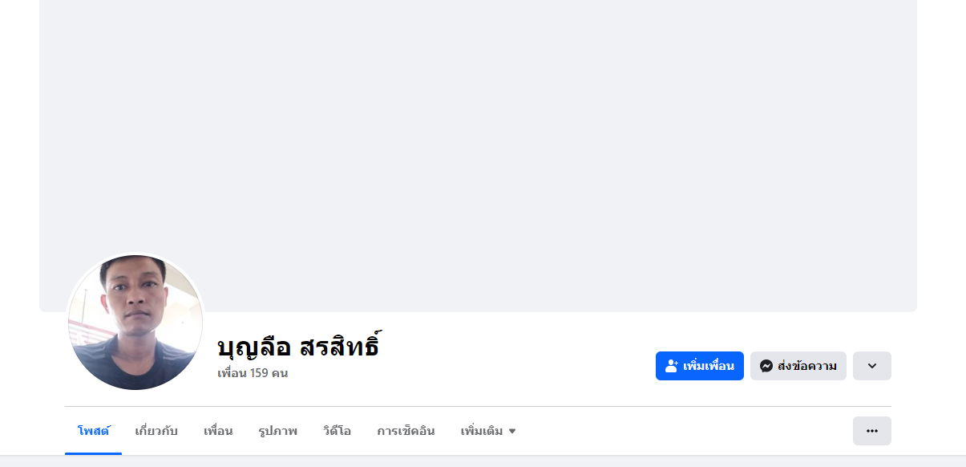Expand the chevron-down button beside ส่งข้อความ
The width and height of the screenshot is (966, 467).
(x=871, y=366)
